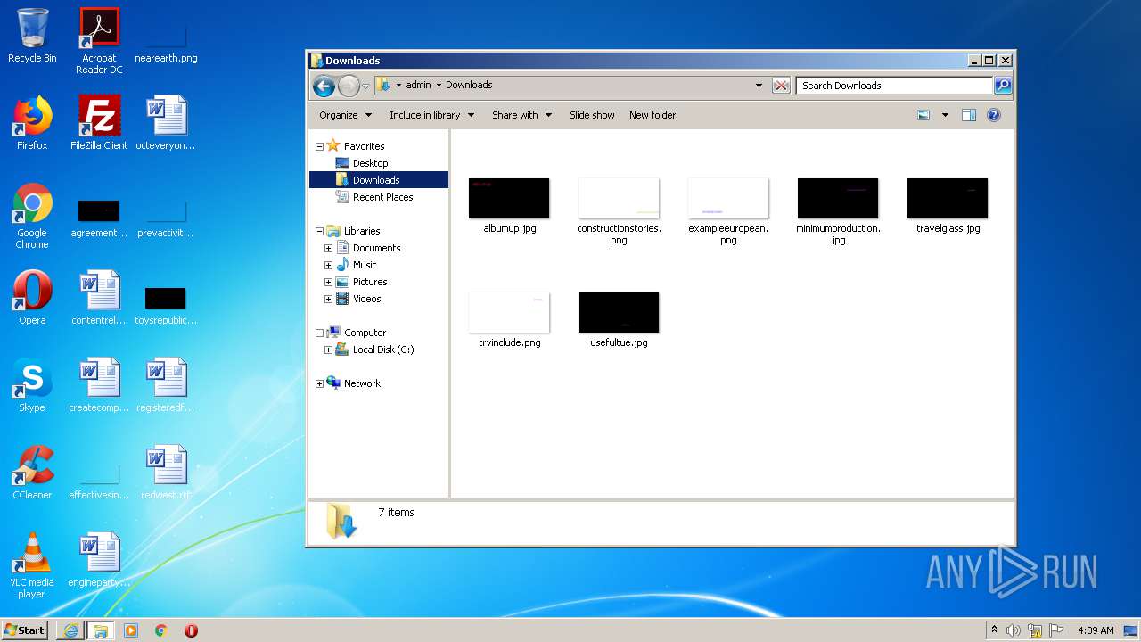
Task: Collapse the Favorites tree group
Action: pyautogui.click(x=319, y=146)
